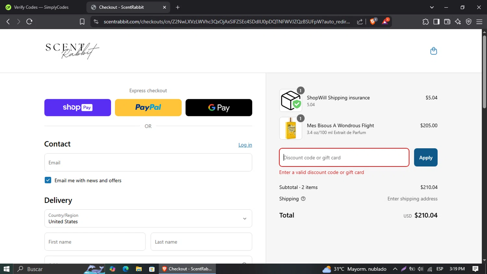Launch Microsoft Edge from taskbar

point(126,269)
